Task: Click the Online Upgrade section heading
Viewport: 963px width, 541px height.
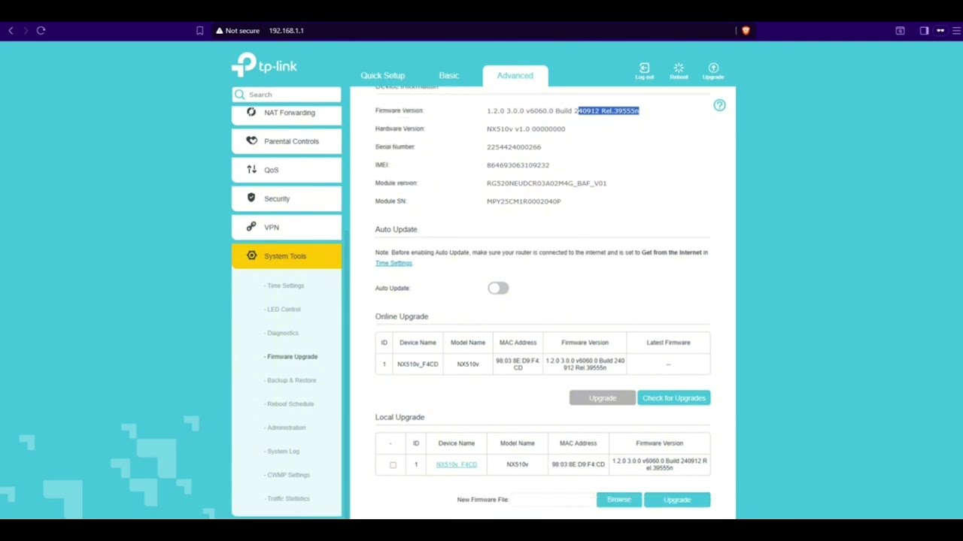Action: (402, 316)
